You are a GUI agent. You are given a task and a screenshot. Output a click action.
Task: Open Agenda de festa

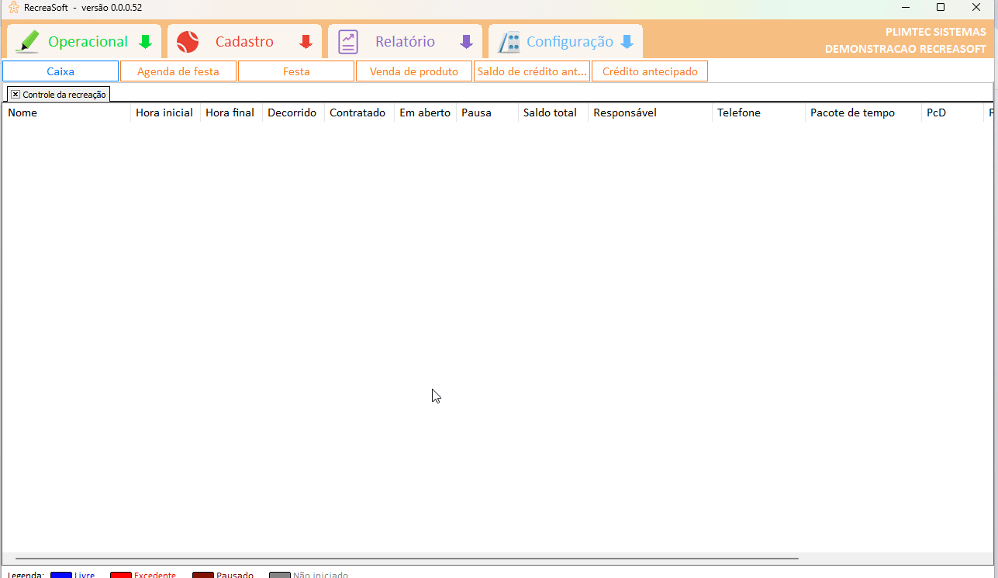pos(178,71)
